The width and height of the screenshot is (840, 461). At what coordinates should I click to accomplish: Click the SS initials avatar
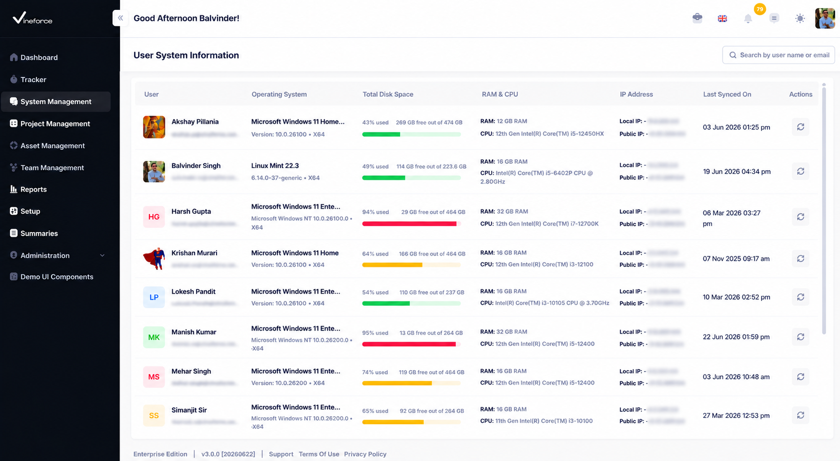click(154, 415)
